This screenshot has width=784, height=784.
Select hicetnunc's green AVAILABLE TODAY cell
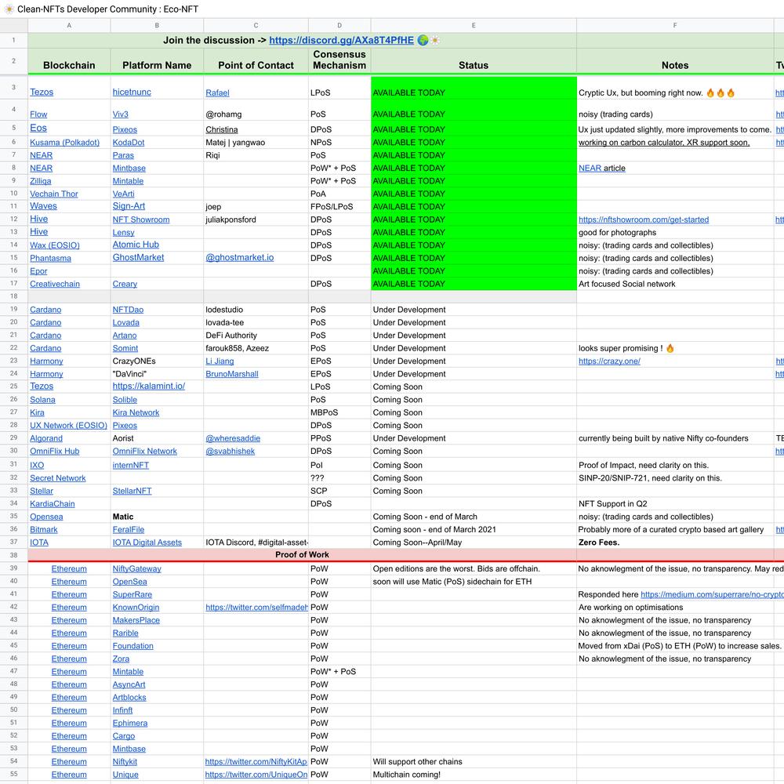[474, 88]
